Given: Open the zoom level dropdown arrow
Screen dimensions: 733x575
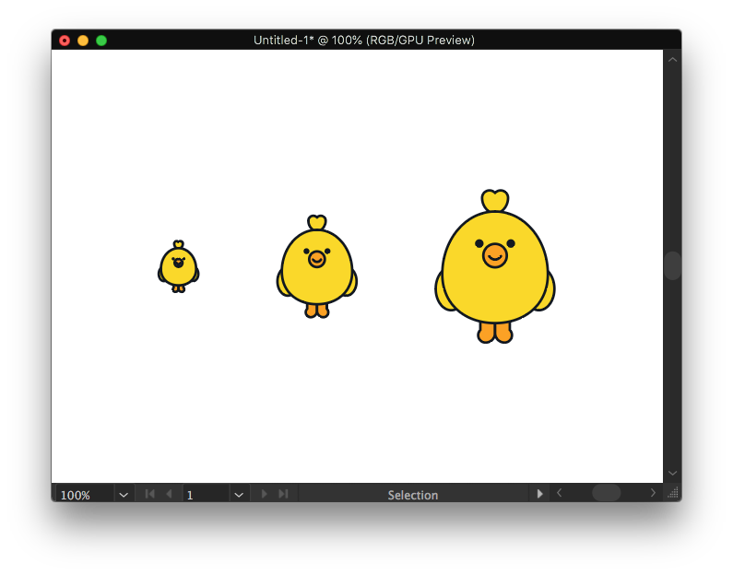Looking at the screenshot, I should coord(124,495).
